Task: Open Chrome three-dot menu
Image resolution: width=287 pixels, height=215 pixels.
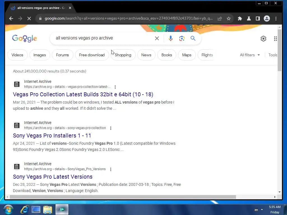Action: (276, 18)
